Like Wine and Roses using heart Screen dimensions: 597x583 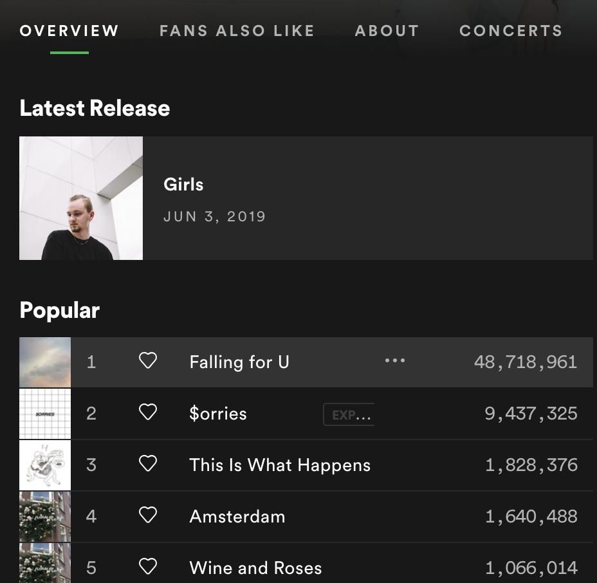point(148,568)
